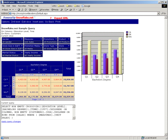Open the Promotions slice dropdown

click(56, 39)
